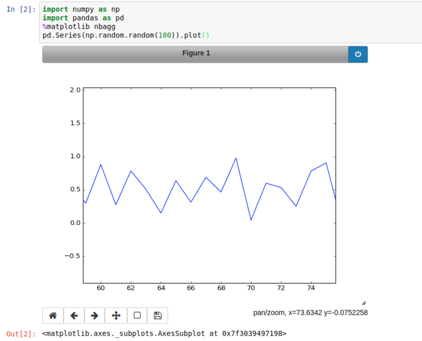Go forward to next view arrow
The width and height of the screenshot is (422, 341).
click(x=94, y=315)
